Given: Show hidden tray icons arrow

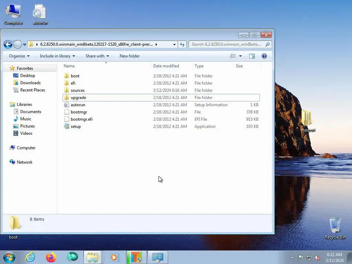Looking at the screenshot, I should (x=292, y=257).
